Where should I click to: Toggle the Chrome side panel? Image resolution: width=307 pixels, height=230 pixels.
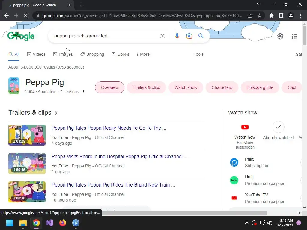click(281, 16)
